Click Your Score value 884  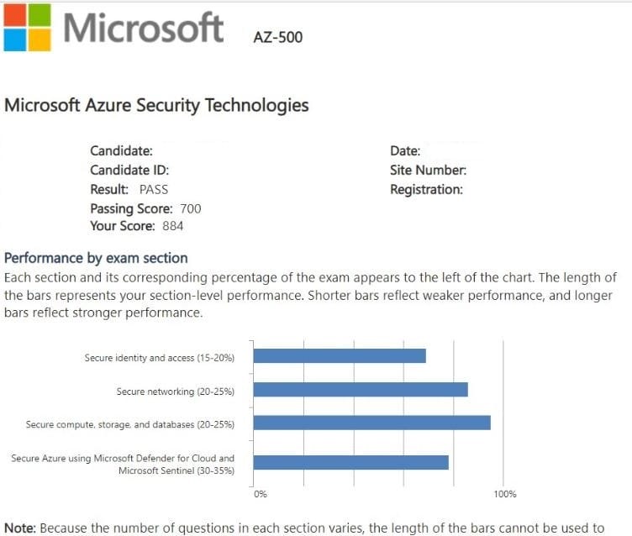click(x=172, y=226)
